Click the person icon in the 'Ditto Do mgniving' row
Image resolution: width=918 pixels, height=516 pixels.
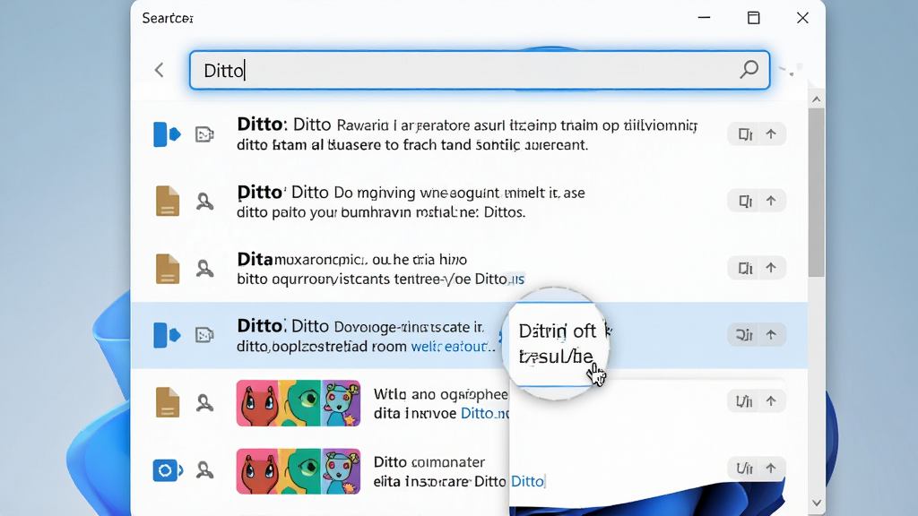[x=204, y=202]
